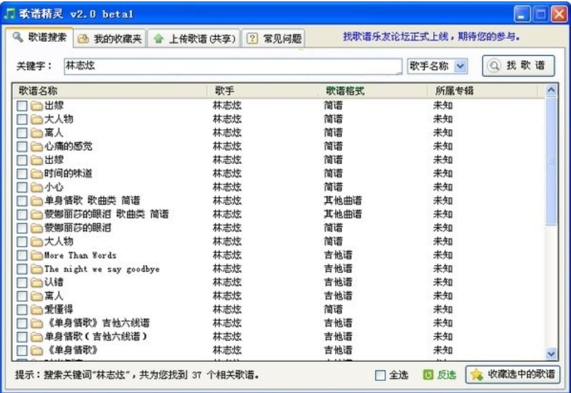This screenshot has height=393, width=571.
Task: Click the star icon on 收藏选中的歌谱 button
Action: 476,375
